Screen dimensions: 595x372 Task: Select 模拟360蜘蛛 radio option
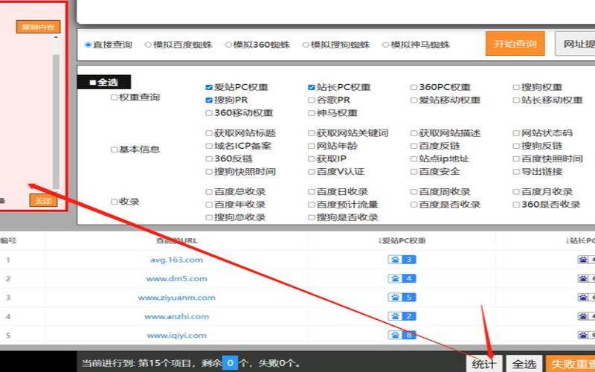pos(228,45)
